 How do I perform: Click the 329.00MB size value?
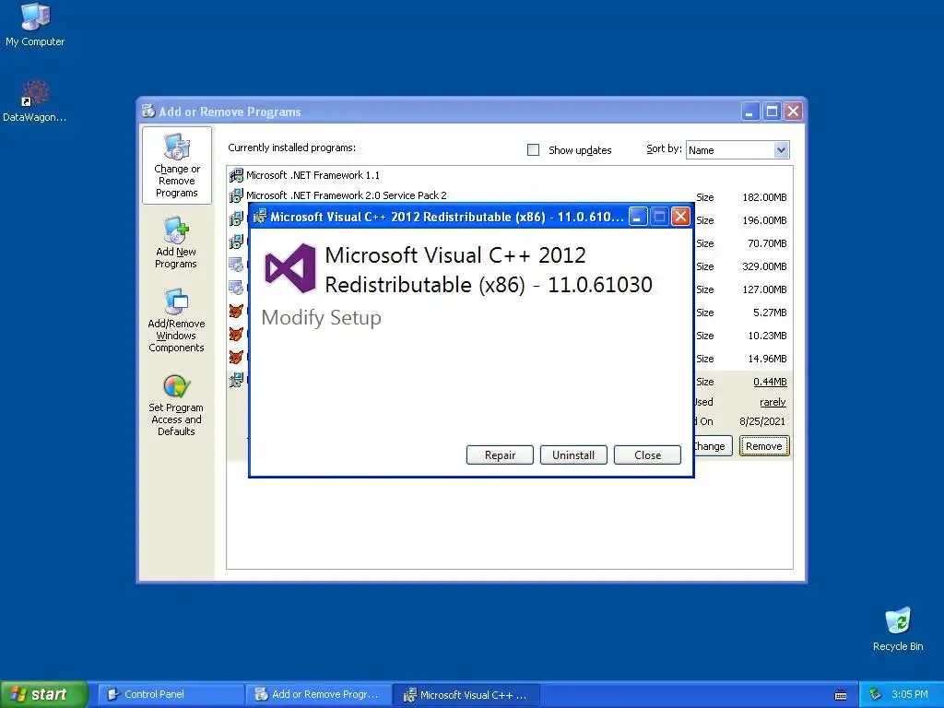[x=764, y=266]
